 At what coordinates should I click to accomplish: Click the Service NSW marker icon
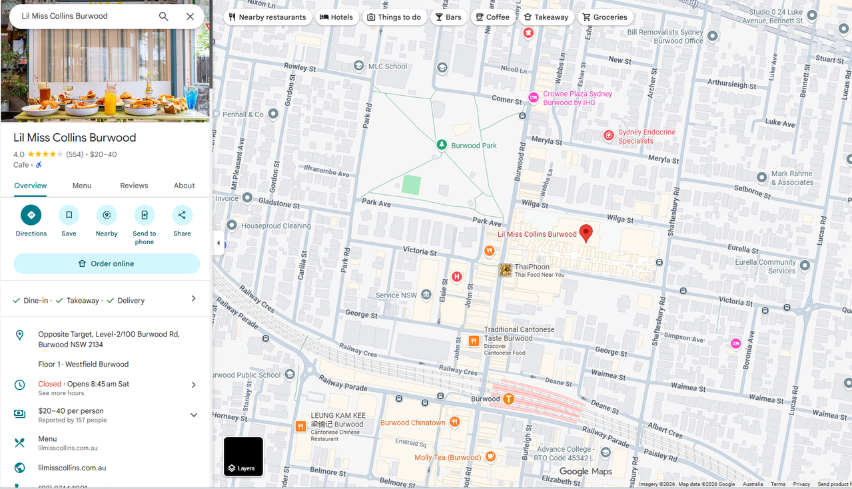pos(426,295)
